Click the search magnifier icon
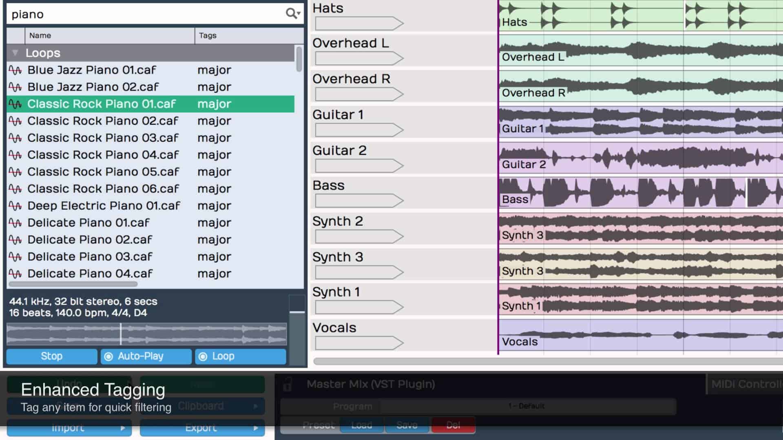This screenshot has height=440, width=783. [290, 14]
